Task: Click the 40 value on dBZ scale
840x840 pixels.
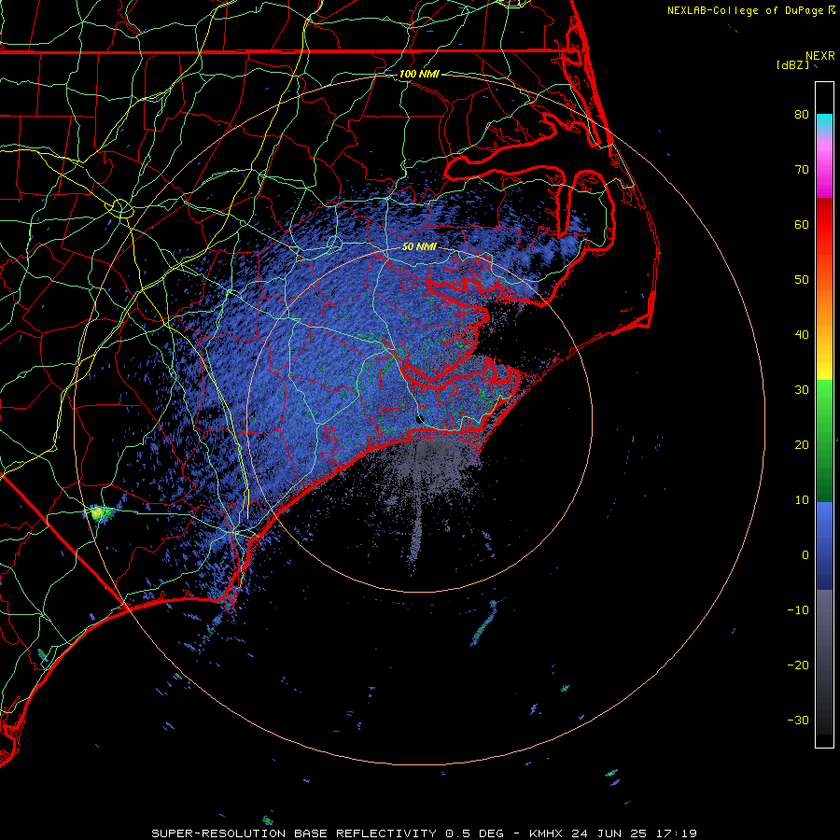Action: tap(802, 335)
